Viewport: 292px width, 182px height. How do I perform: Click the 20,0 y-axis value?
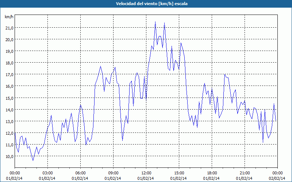point(9,40)
